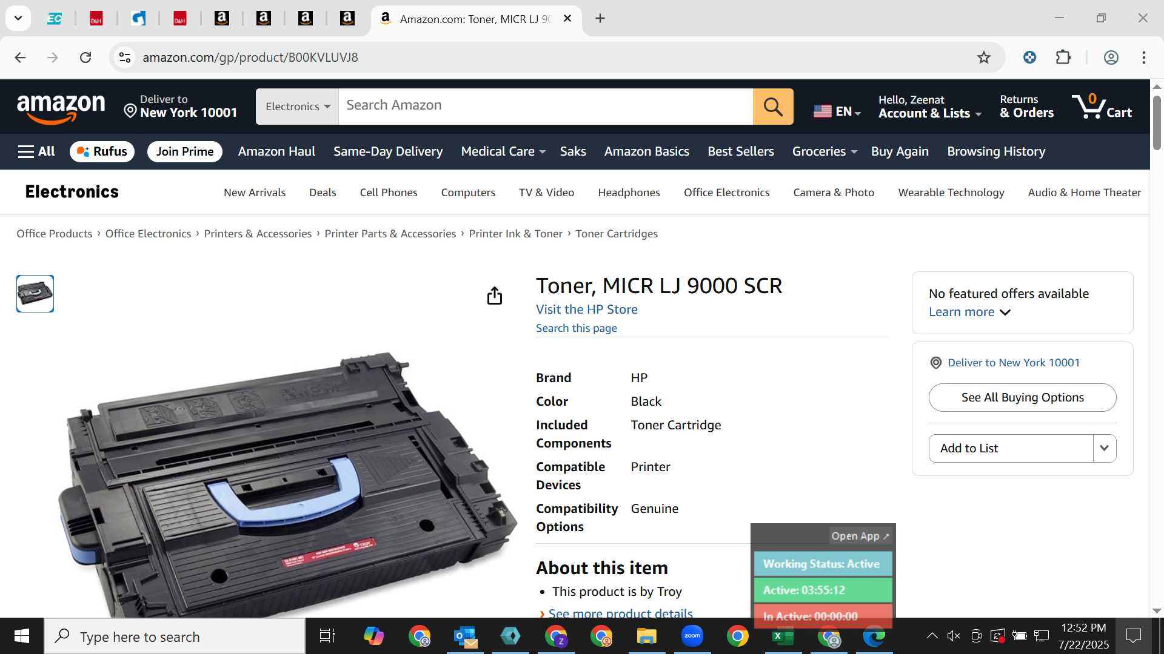Go back with the browser back arrow
This screenshot has height=654, width=1164.
coord(20,58)
